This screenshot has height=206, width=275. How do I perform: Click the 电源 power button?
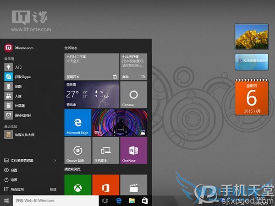point(11,180)
